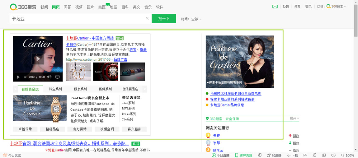Click the 视频空间 button
The image size is (358, 158).
(107, 129)
